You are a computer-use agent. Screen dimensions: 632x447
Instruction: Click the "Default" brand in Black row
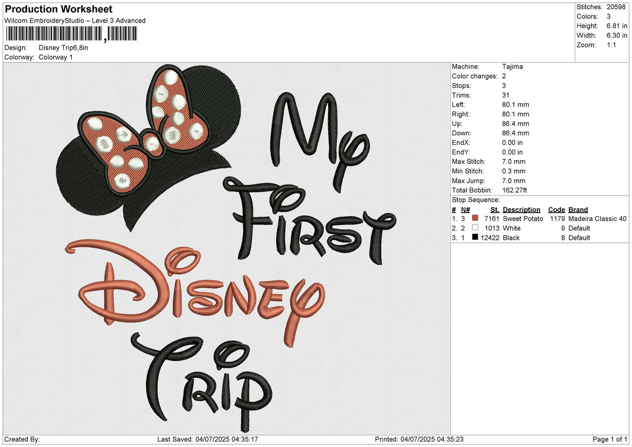(579, 237)
